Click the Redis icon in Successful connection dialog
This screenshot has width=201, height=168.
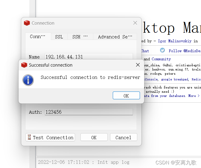click(24, 65)
